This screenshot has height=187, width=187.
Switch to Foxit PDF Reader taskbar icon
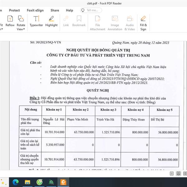(63, 182)
